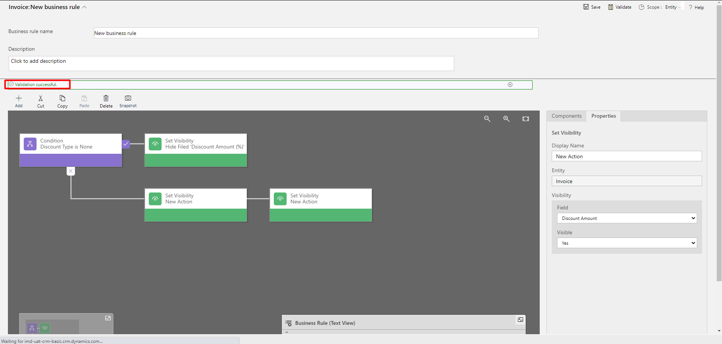
Task: Toggle the checkmark on the true branch connector
Action: pyautogui.click(x=126, y=144)
